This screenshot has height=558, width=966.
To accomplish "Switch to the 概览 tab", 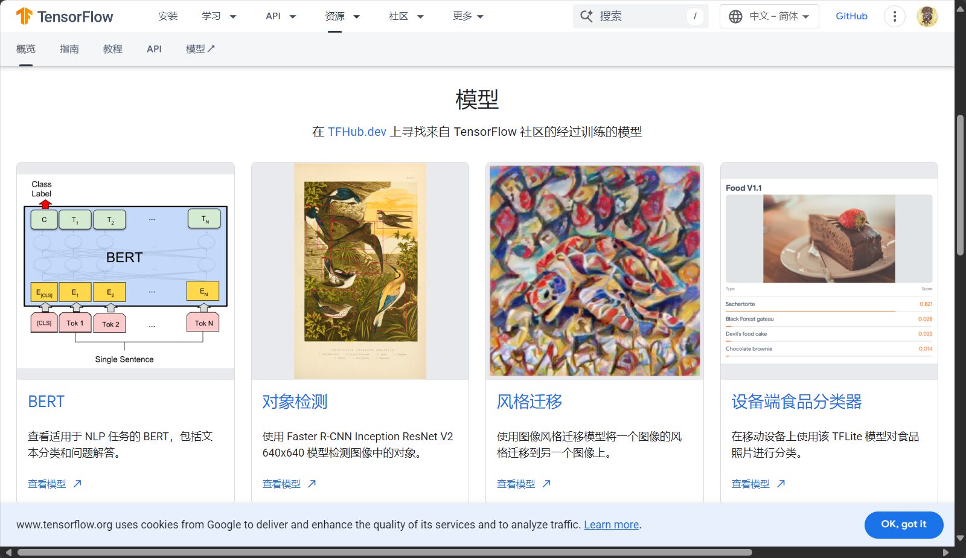I will 26,49.
